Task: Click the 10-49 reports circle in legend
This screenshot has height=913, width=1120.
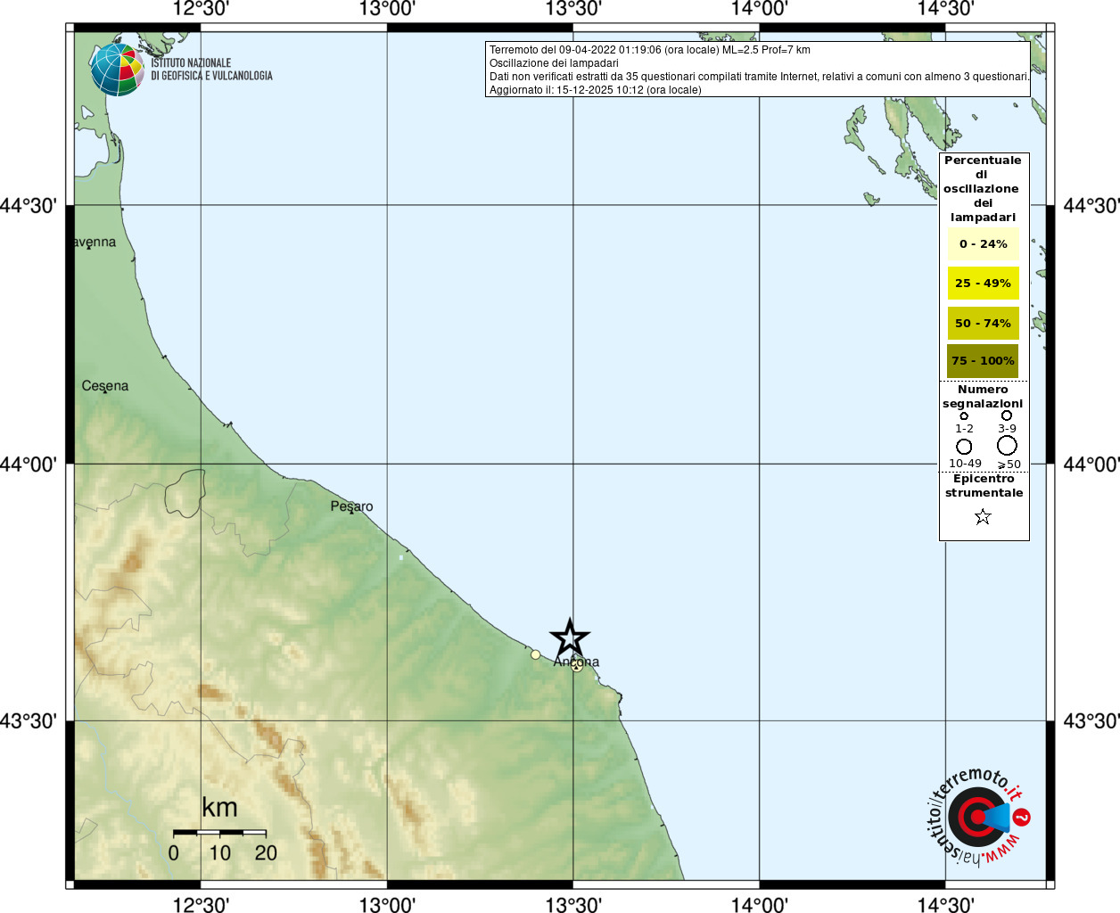Action: pyautogui.click(x=964, y=446)
